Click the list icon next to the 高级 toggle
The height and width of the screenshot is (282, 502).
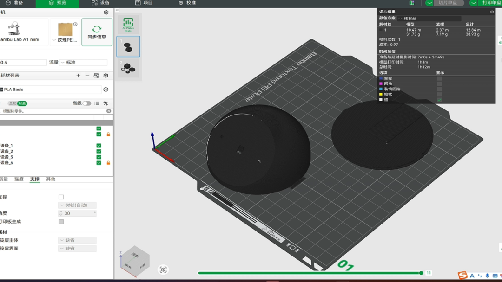[x=97, y=103]
